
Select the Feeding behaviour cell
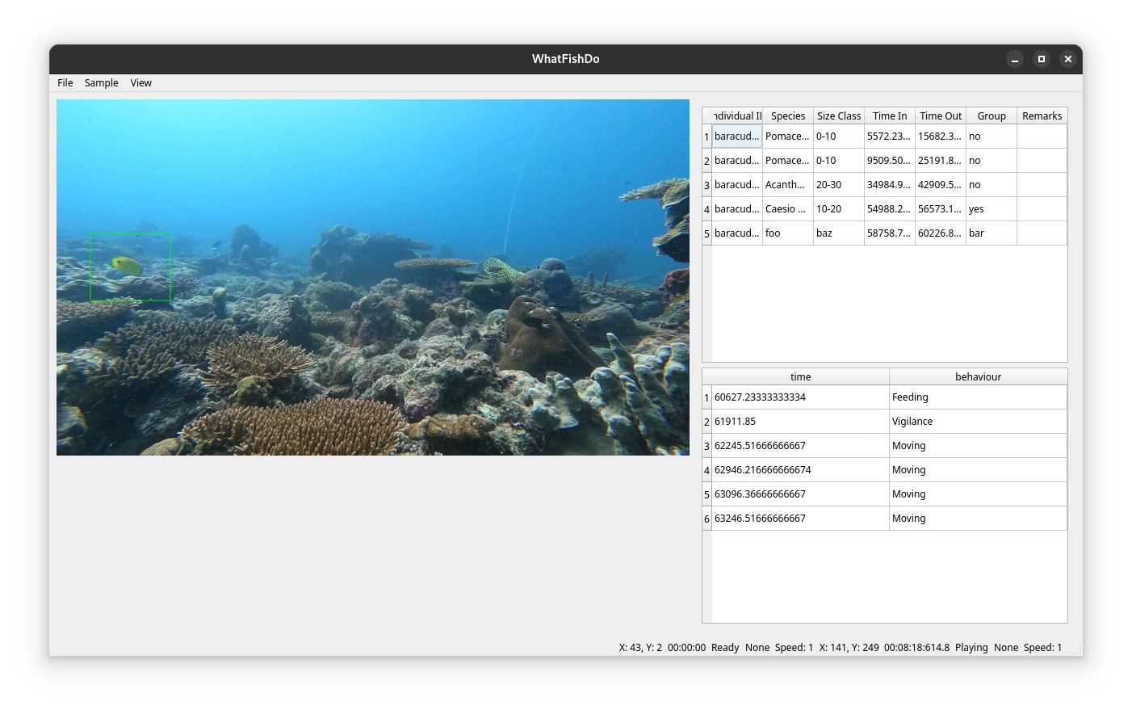pos(977,397)
